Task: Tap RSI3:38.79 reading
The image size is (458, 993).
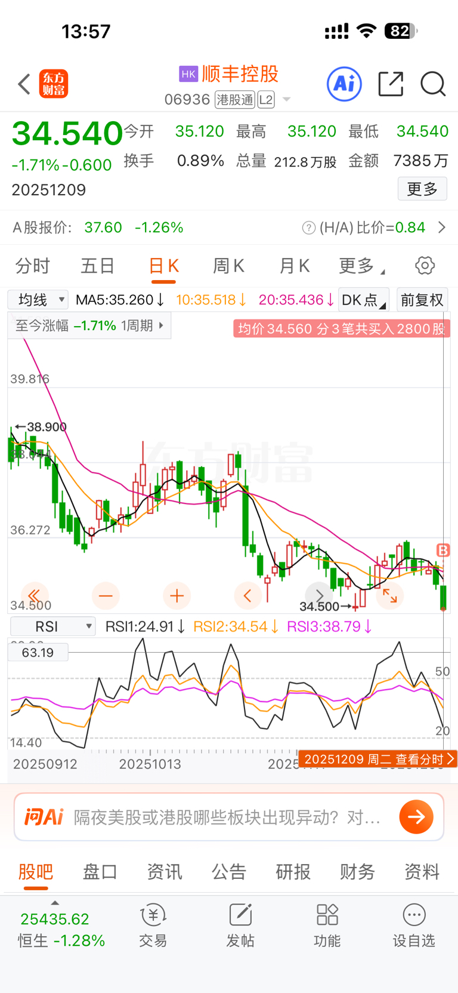Action: click(x=330, y=626)
